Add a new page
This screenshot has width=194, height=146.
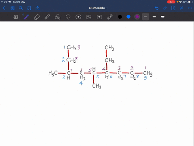(173, 8)
